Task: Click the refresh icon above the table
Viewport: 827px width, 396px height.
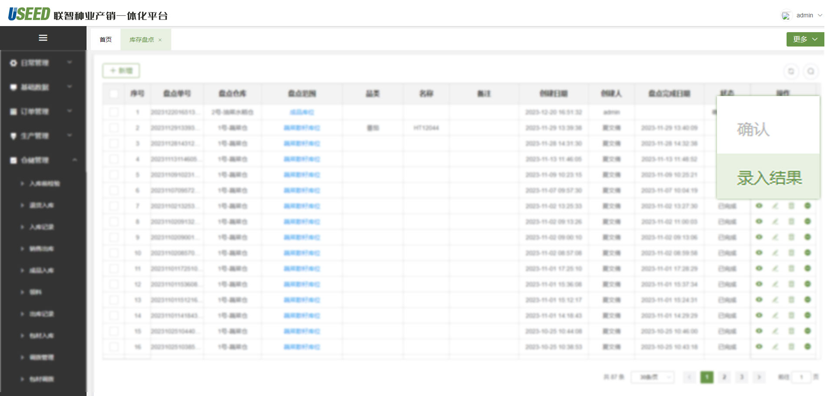Action: click(x=791, y=71)
